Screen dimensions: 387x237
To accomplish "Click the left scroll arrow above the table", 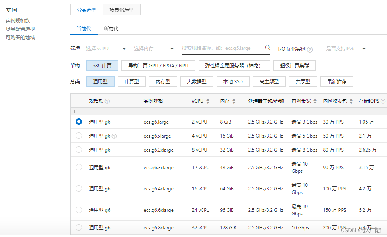I will pyautogui.click(x=74, y=111).
